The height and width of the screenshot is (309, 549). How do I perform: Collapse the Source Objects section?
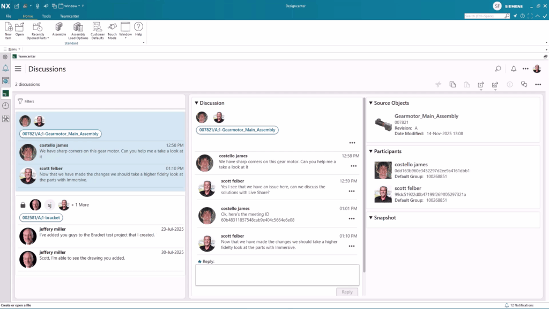tap(370, 102)
